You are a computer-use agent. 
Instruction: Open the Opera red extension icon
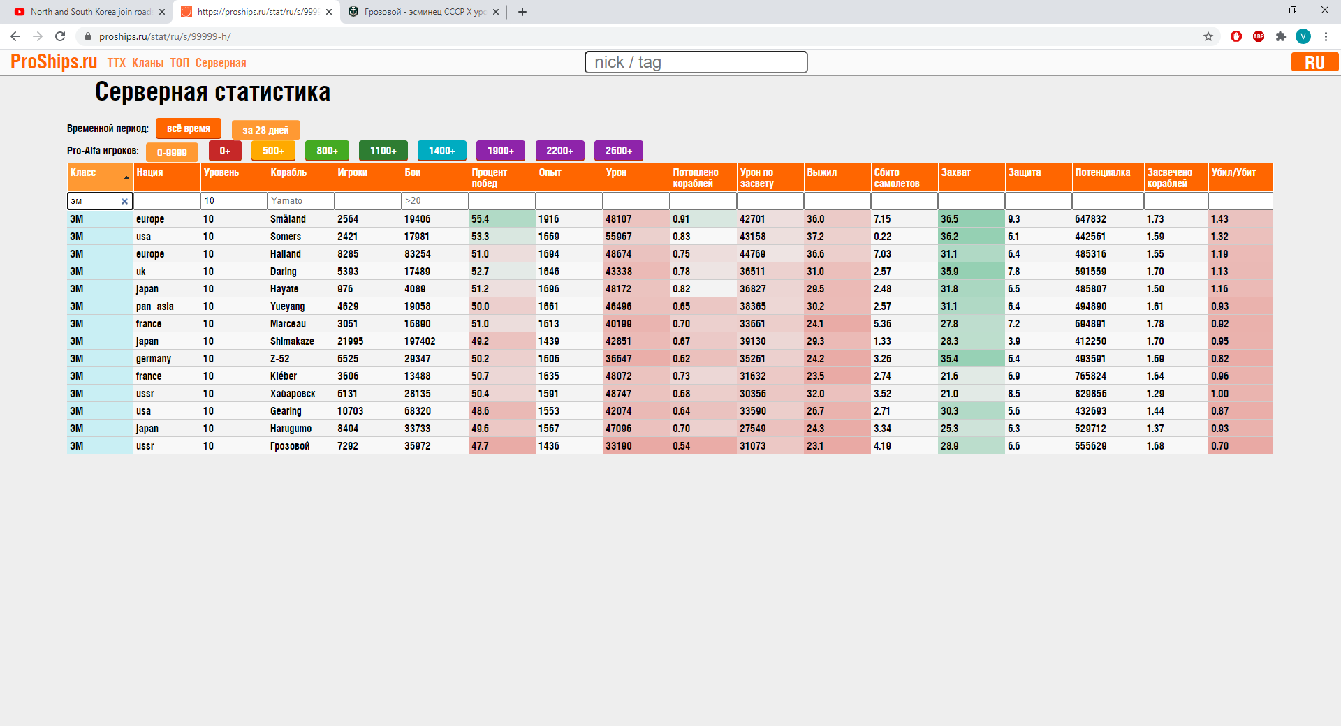[x=1236, y=36]
